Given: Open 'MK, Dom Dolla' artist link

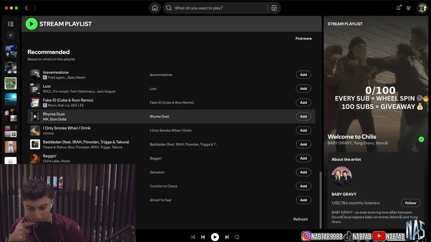Looking at the screenshot, I should 55,119.
